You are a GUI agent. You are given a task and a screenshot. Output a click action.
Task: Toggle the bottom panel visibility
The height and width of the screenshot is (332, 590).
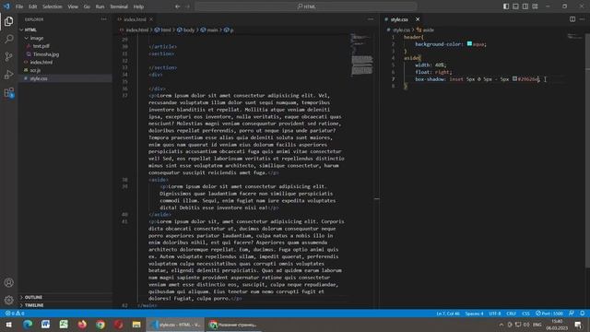point(515,6)
